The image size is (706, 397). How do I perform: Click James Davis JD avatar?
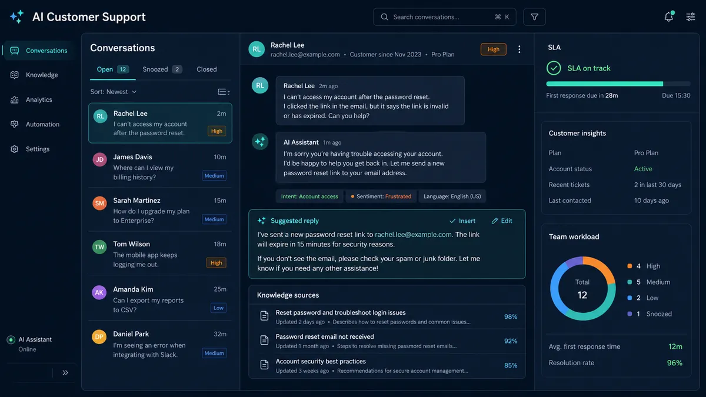(100, 159)
